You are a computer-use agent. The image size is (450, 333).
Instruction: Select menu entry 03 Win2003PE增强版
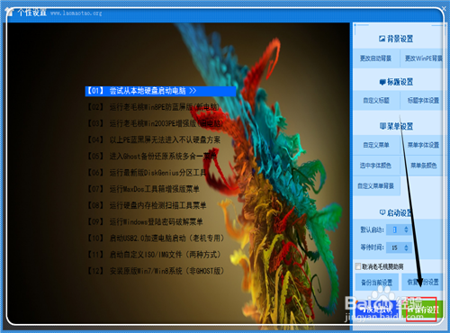click(x=155, y=123)
